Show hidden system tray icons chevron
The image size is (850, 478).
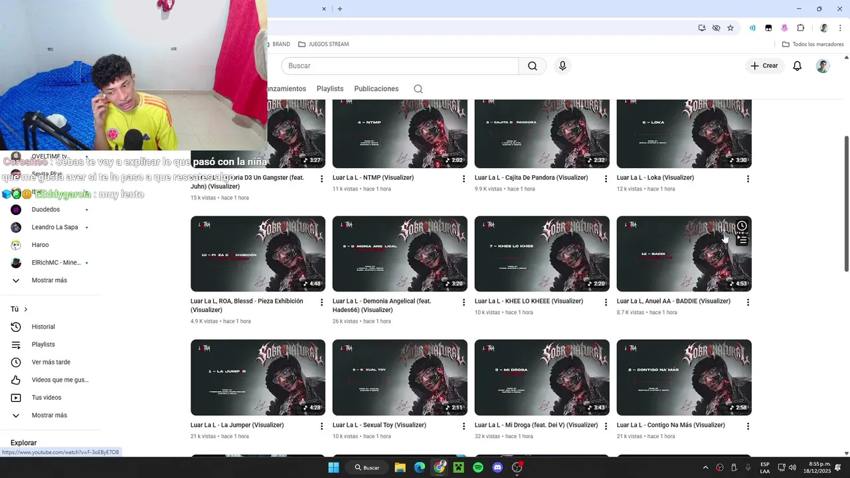tap(705, 467)
